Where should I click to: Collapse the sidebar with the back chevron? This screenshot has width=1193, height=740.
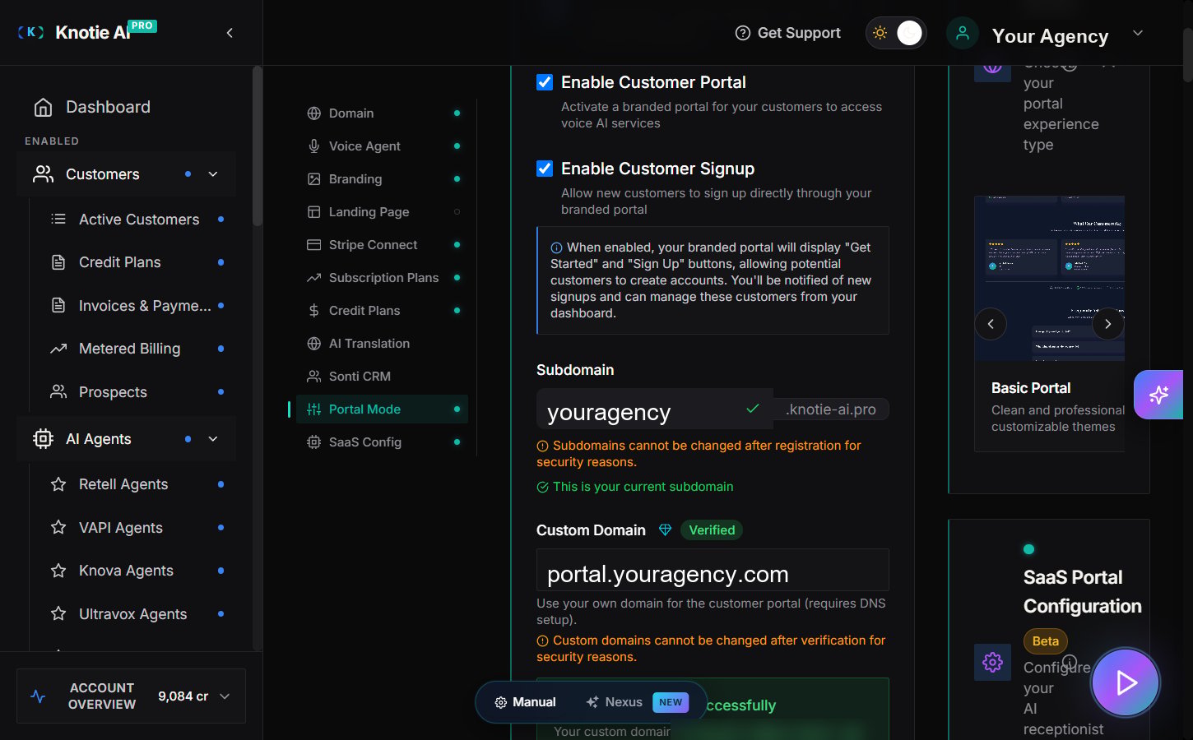click(x=230, y=33)
